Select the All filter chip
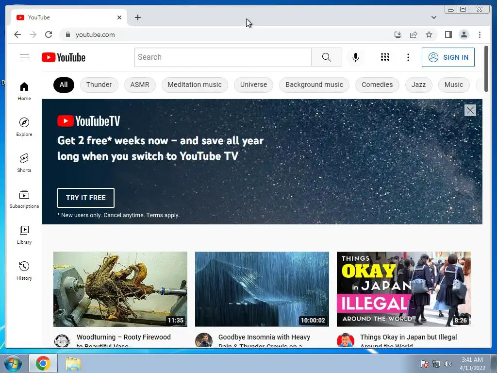The width and height of the screenshot is (497, 373). point(64,85)
